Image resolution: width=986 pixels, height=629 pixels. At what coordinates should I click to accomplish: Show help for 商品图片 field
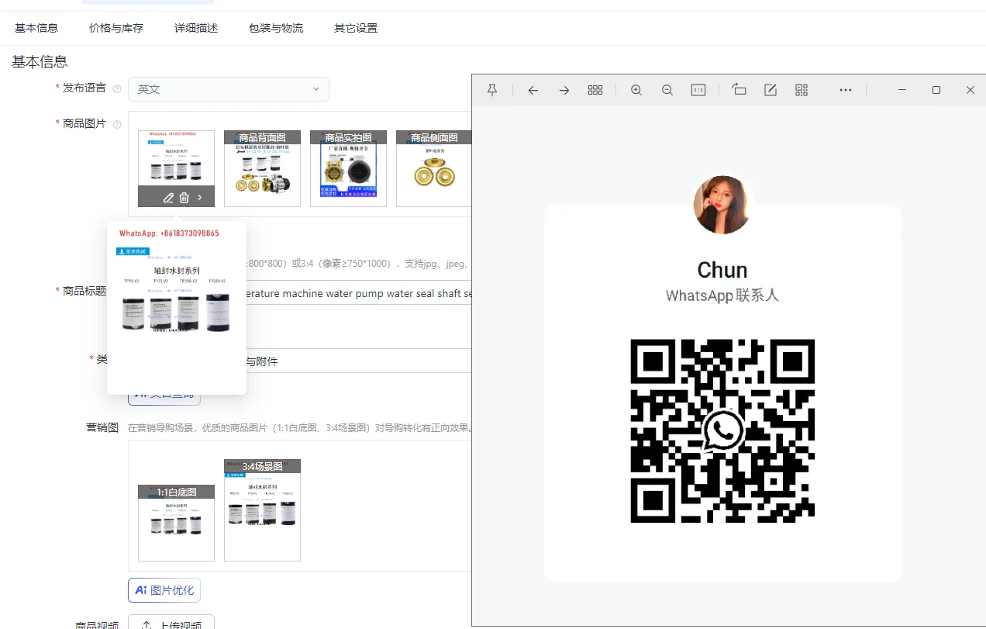[117, 124]
